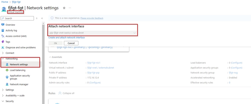Expand Availability + scale section
The image size is (251, 104).
tap(3, 96)
